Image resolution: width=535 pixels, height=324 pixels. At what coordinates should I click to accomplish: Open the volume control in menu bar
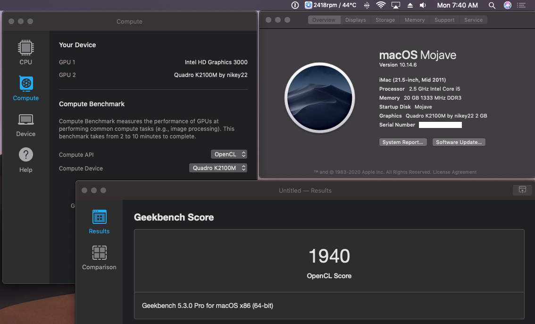[x=423, y=5]
